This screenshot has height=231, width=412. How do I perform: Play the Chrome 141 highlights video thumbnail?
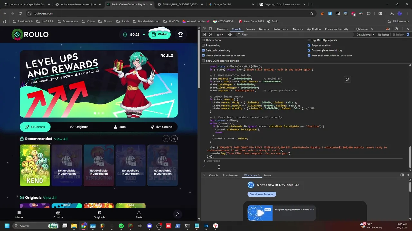coord(260,213)
